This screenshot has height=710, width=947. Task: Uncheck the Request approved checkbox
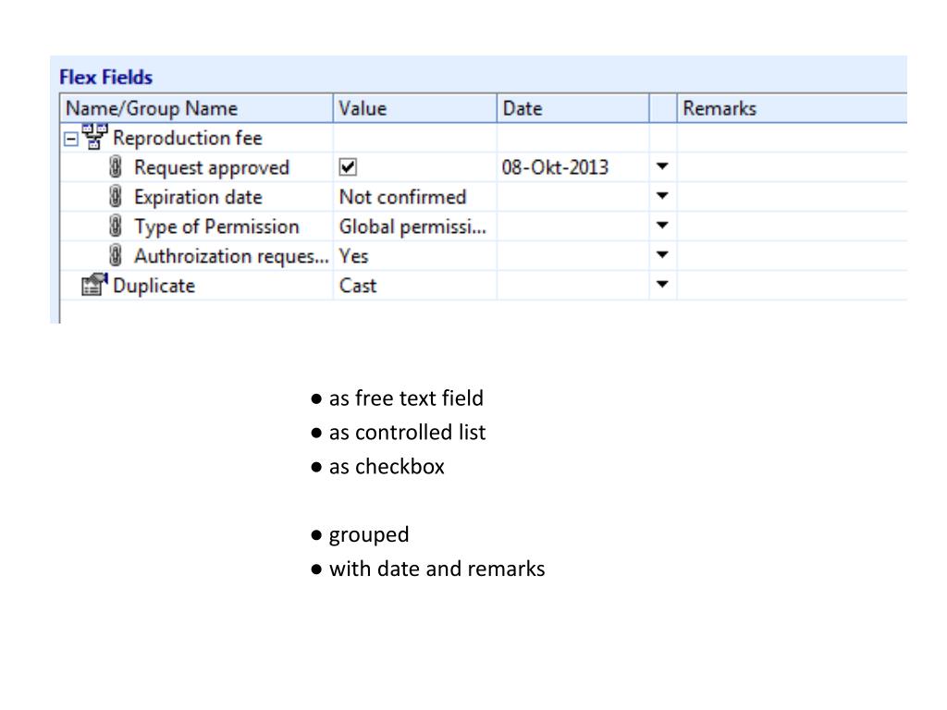coord(349,167)
